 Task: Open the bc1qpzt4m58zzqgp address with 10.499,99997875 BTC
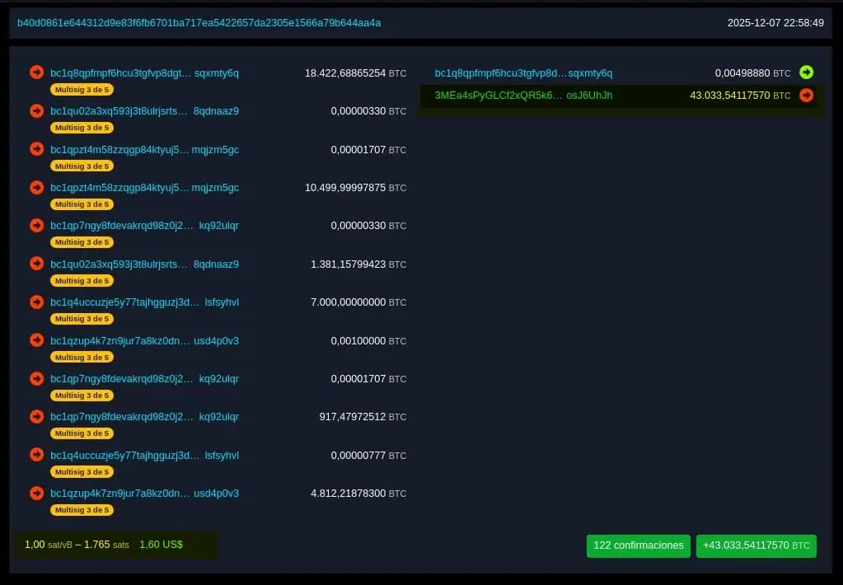tap(144, 188)
